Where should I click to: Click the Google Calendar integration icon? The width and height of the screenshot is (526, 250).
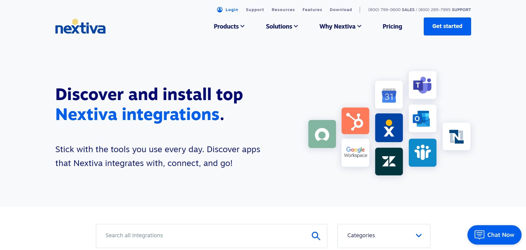389,95
